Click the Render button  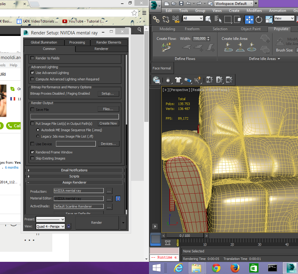(97, 223)
